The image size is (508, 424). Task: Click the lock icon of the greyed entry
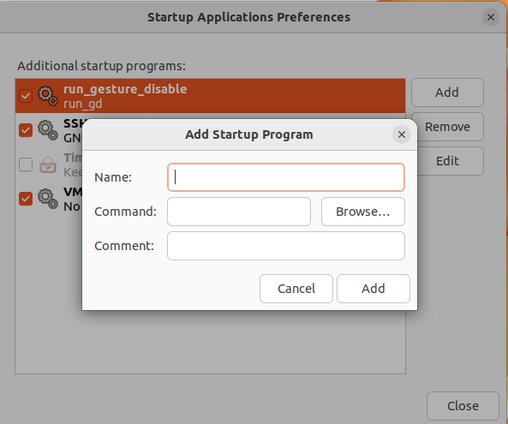(x=48, y=164)
